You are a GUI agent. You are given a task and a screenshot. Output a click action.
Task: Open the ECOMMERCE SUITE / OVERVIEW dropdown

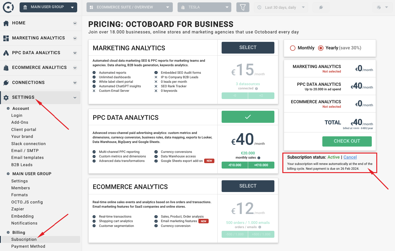[130, 7]
